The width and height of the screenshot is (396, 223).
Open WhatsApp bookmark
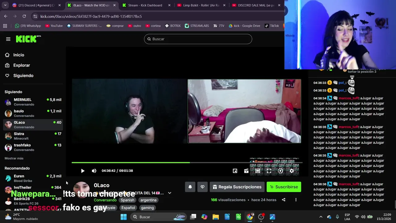click(28, 26)
